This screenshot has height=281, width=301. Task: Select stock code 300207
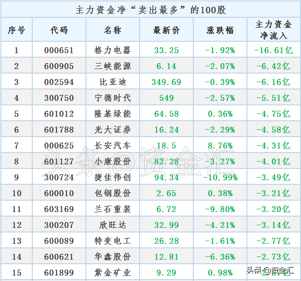[x=59, y=226]
